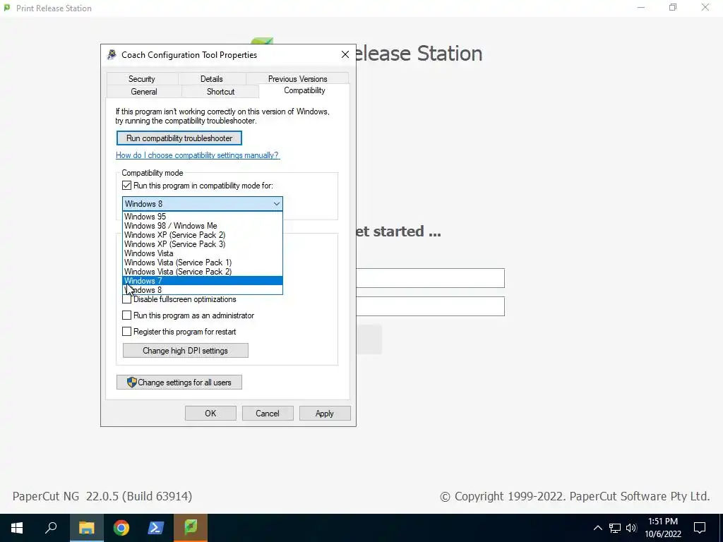Enable 'Disable fullscreen optimizations' checkbox

[127, 299]
